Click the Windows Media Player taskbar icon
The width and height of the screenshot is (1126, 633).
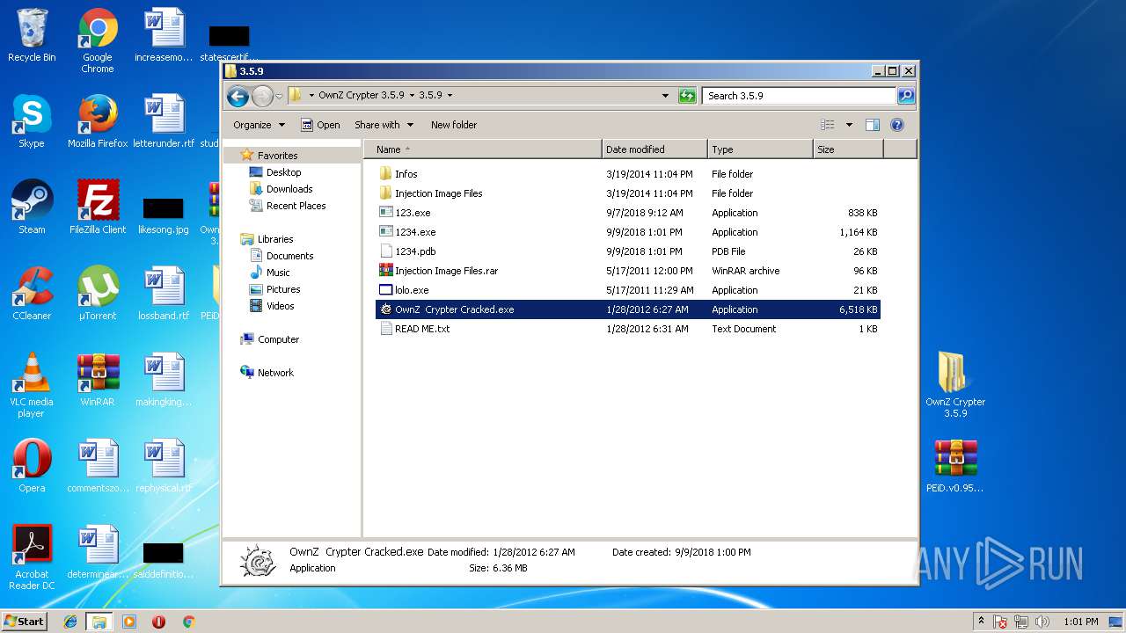129,622
